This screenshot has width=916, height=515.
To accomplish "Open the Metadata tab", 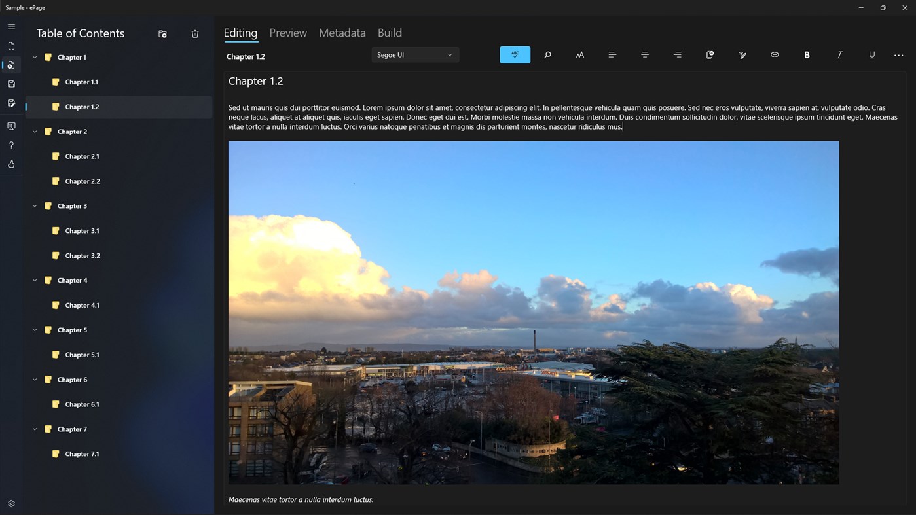I will pyautogui.click(x=342, y=33).
